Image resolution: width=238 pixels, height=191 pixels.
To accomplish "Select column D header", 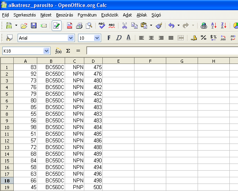I will pos(93,61).
